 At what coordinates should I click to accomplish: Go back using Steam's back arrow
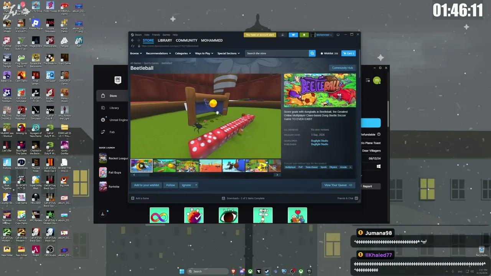[x=133, y=40]
